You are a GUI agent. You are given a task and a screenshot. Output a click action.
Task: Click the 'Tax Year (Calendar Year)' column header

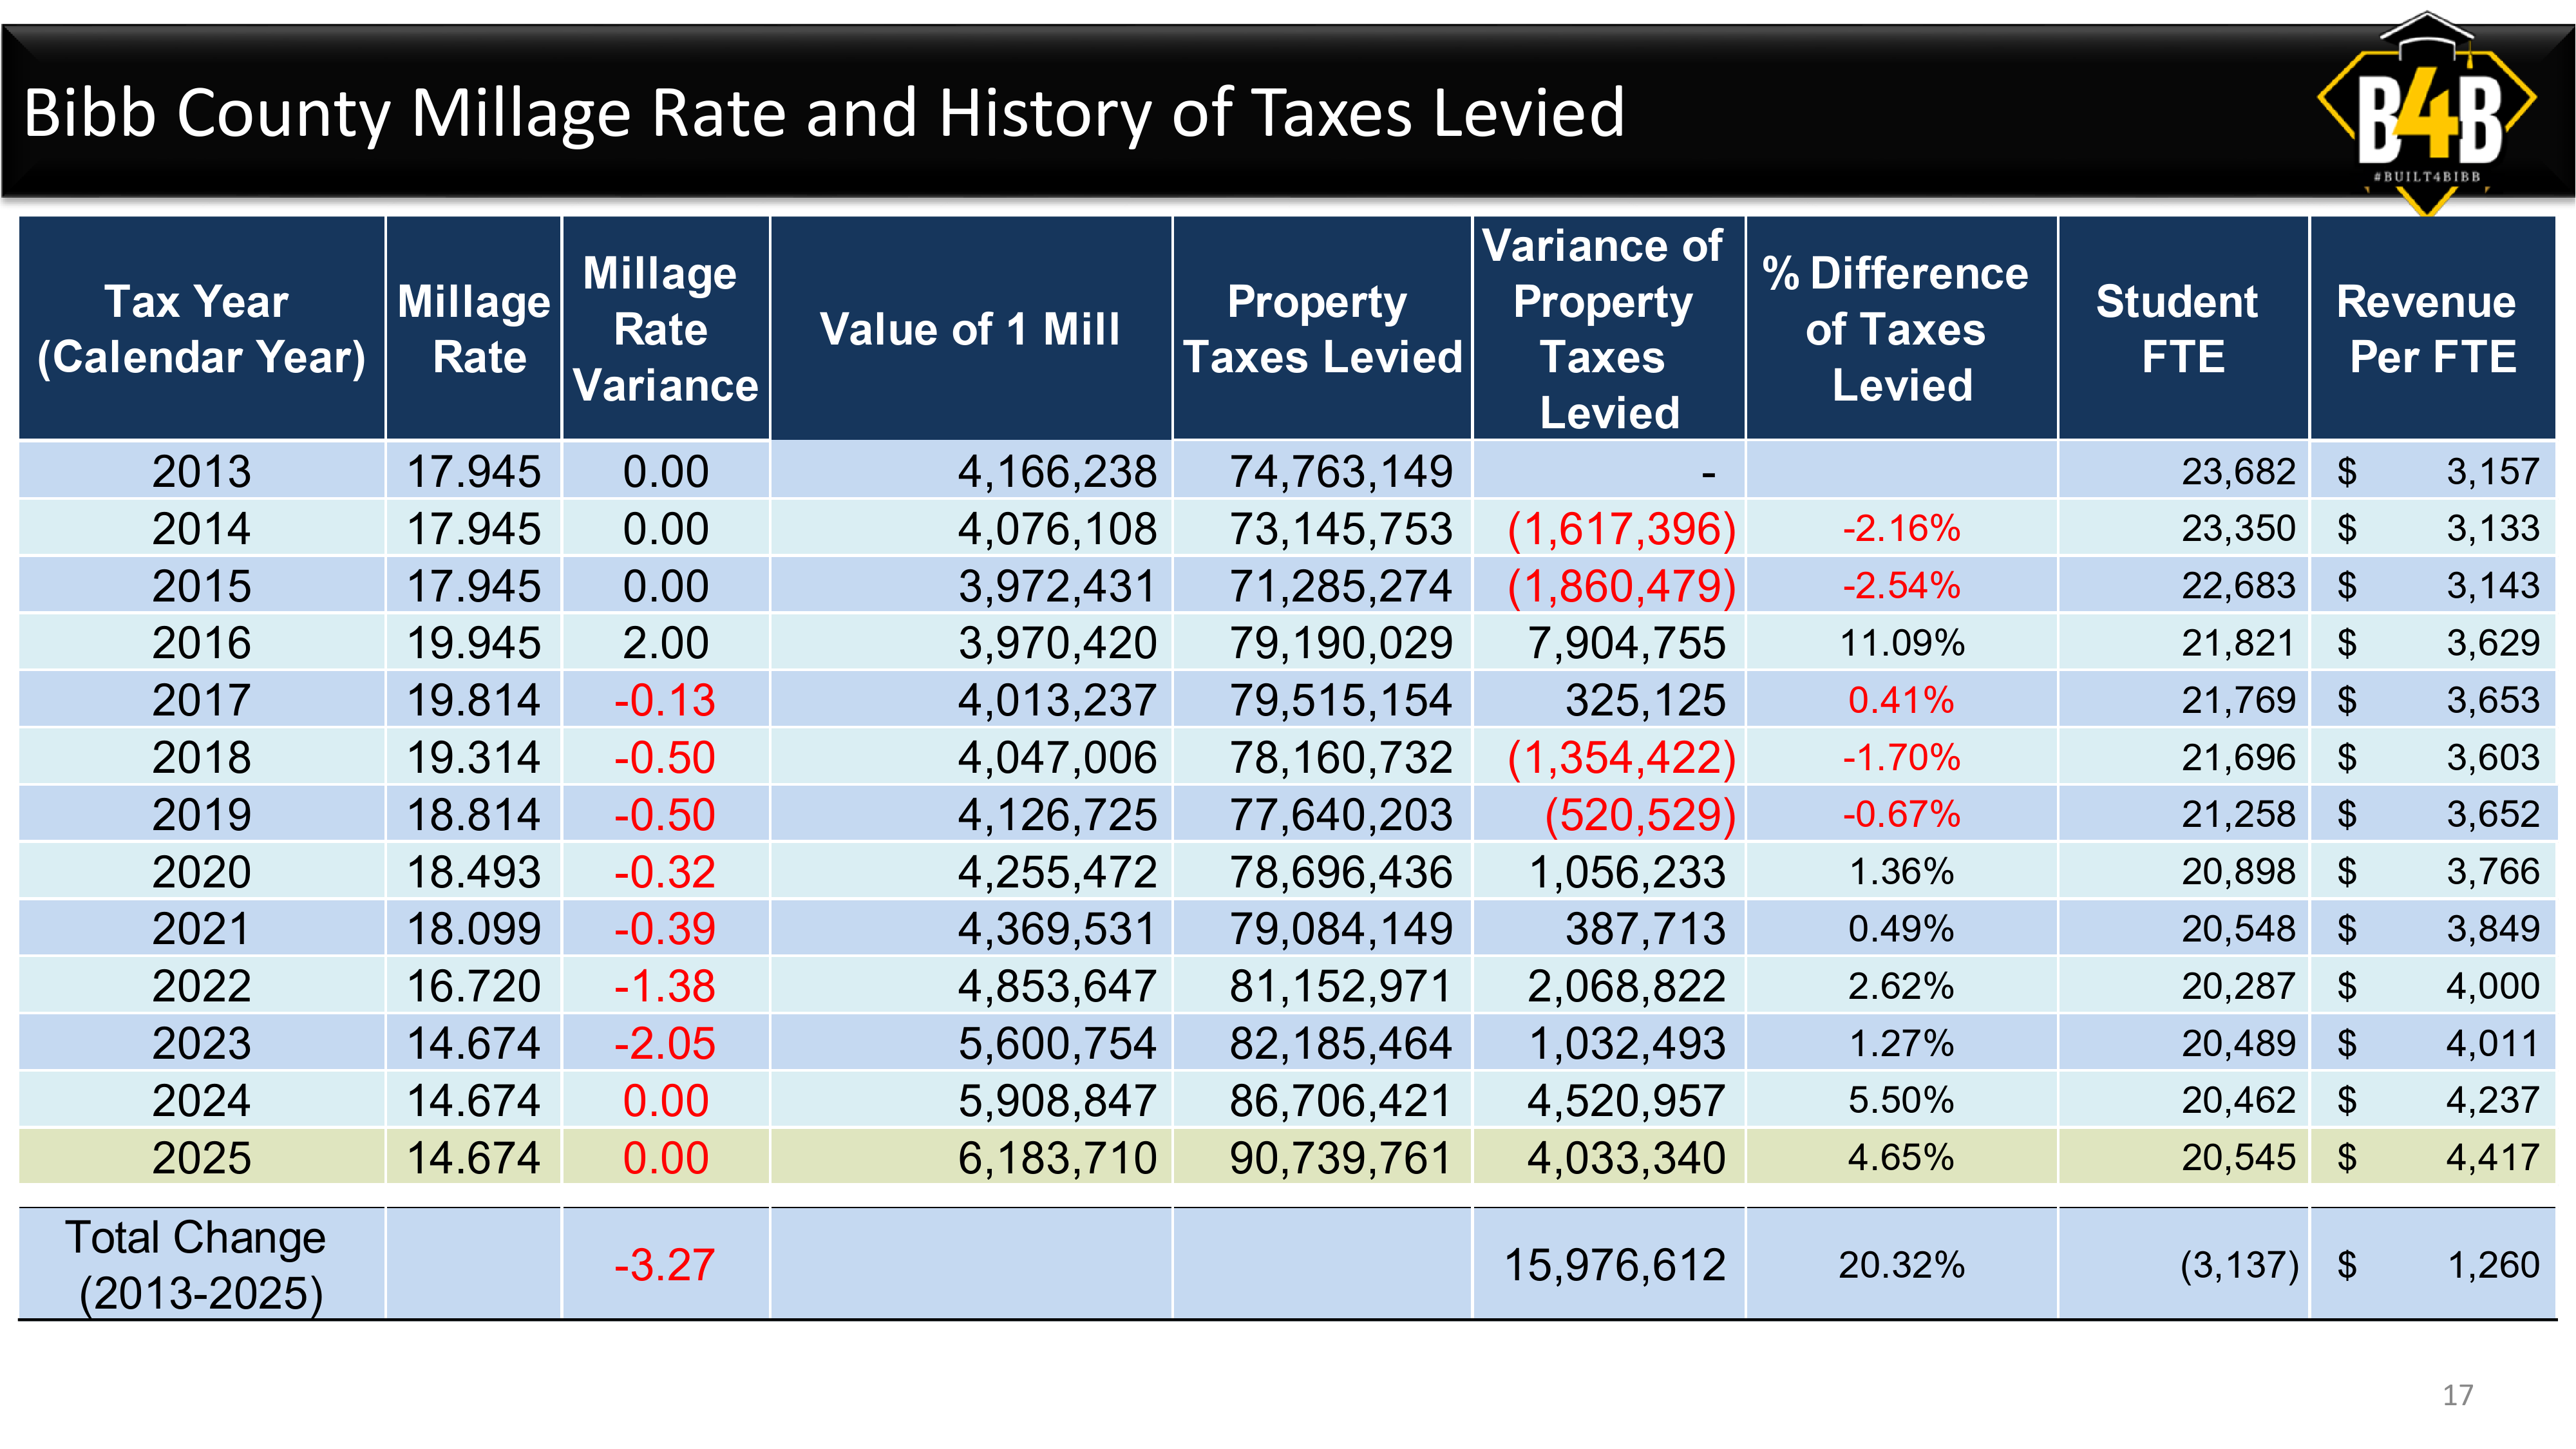point(201,329)
